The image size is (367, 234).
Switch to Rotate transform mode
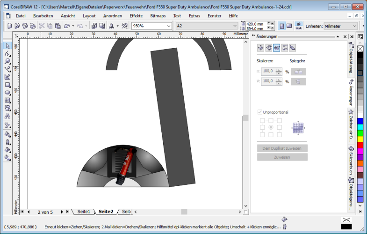click(x=269, y=48)
